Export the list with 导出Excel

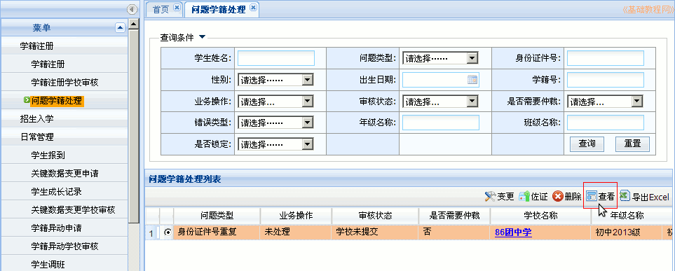pos(644,197)
